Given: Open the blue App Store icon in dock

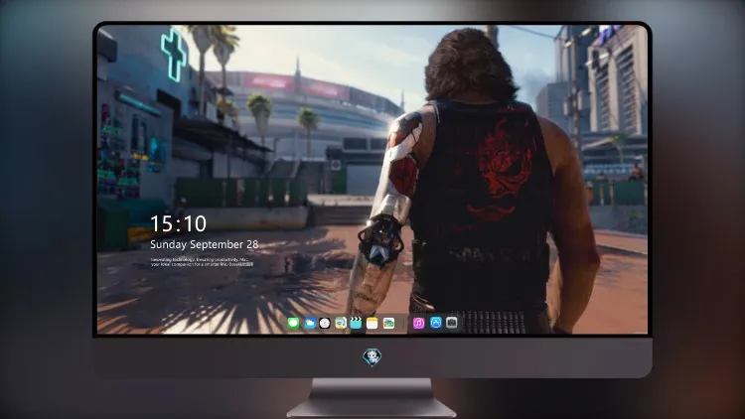Looking at the screenshot, I should click(436, 323).
